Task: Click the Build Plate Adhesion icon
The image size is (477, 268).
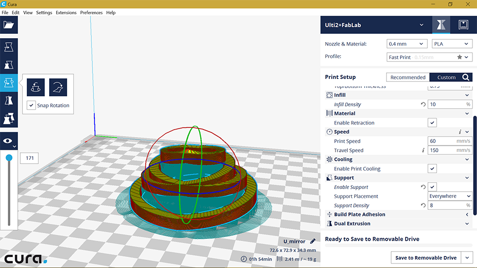Action: click(x=329, y=214)
